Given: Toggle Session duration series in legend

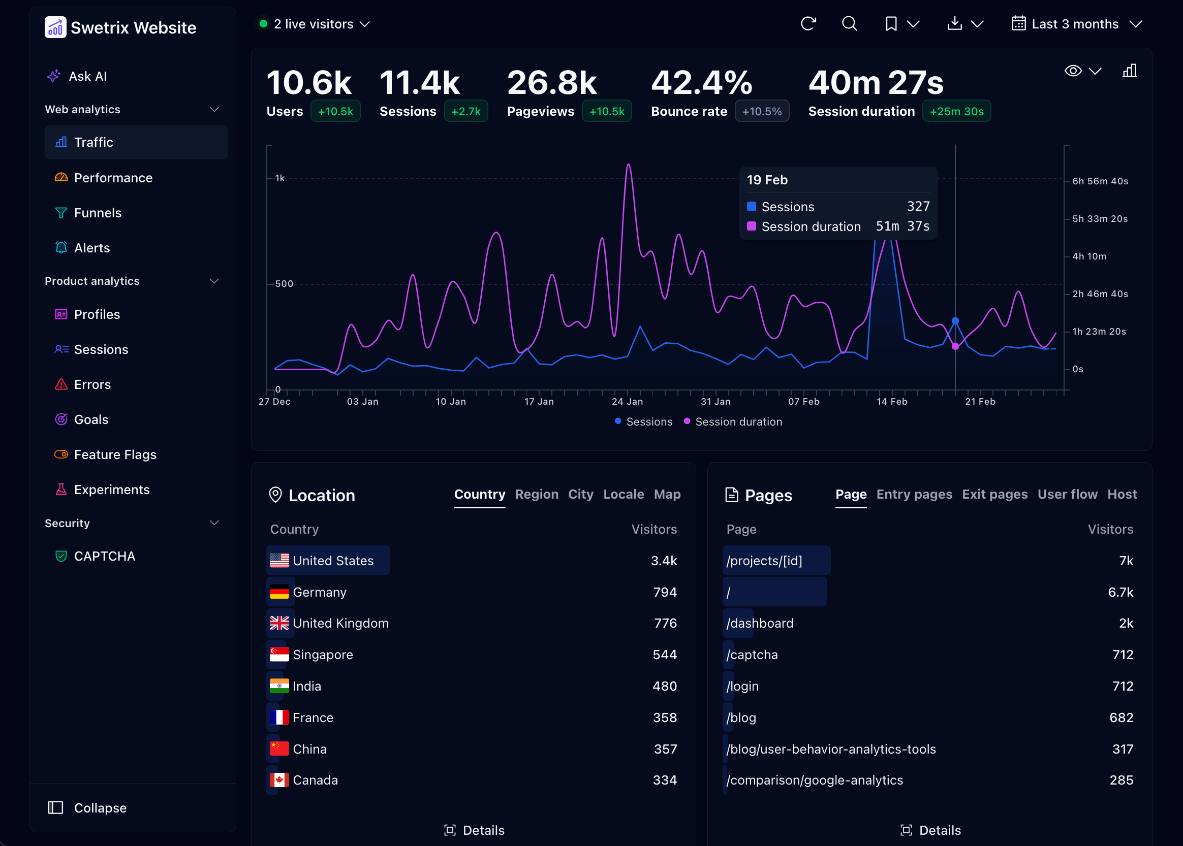Looking at the screenshot, I should pyautogui.click(x=733, y=421).
